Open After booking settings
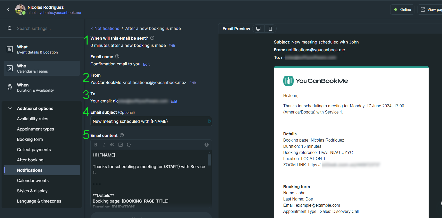 (30, 160)
